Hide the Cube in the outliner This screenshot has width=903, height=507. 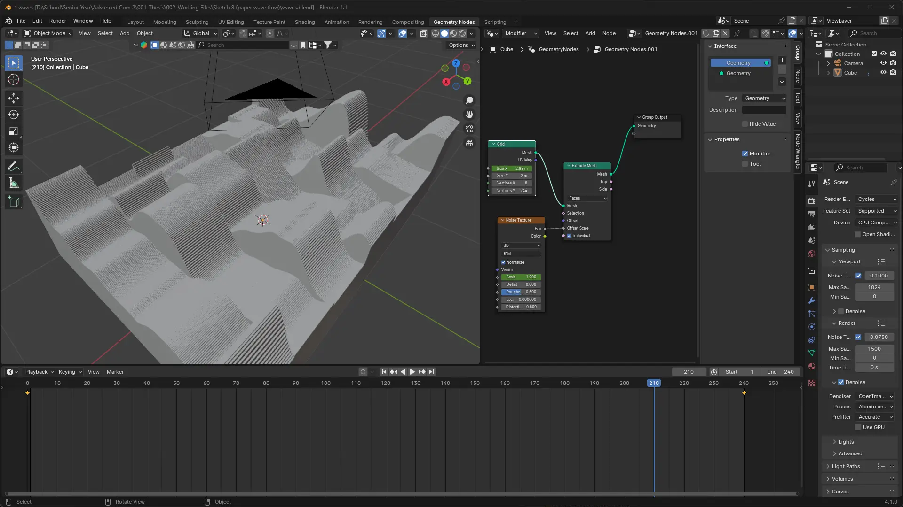click(883, 73)
